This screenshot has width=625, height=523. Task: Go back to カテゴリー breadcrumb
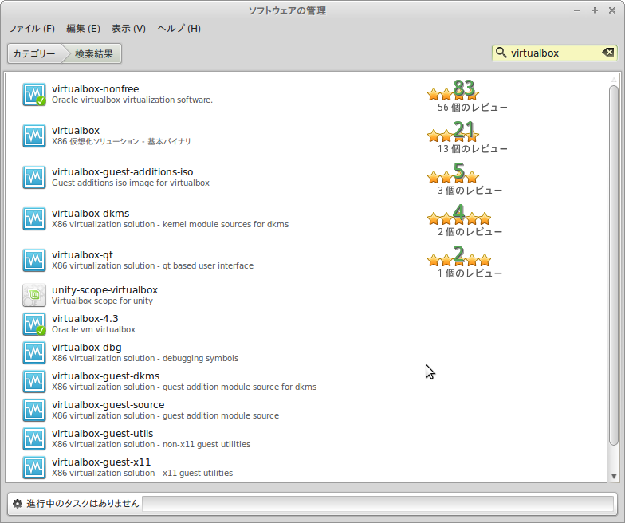pyautogui.click(x=34, y=53)
